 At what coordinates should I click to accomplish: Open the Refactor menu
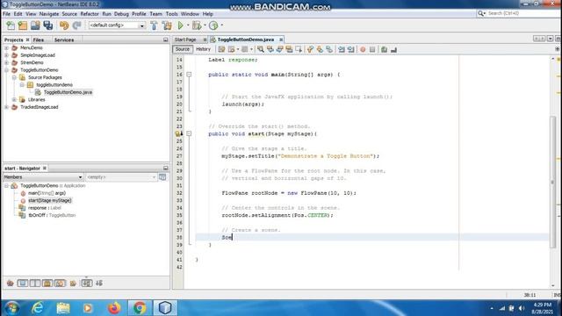pos(90,14)
